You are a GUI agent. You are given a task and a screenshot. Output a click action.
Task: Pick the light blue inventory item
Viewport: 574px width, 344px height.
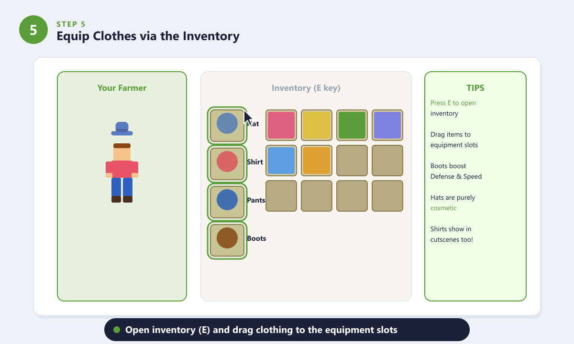[x=281, y=161]
